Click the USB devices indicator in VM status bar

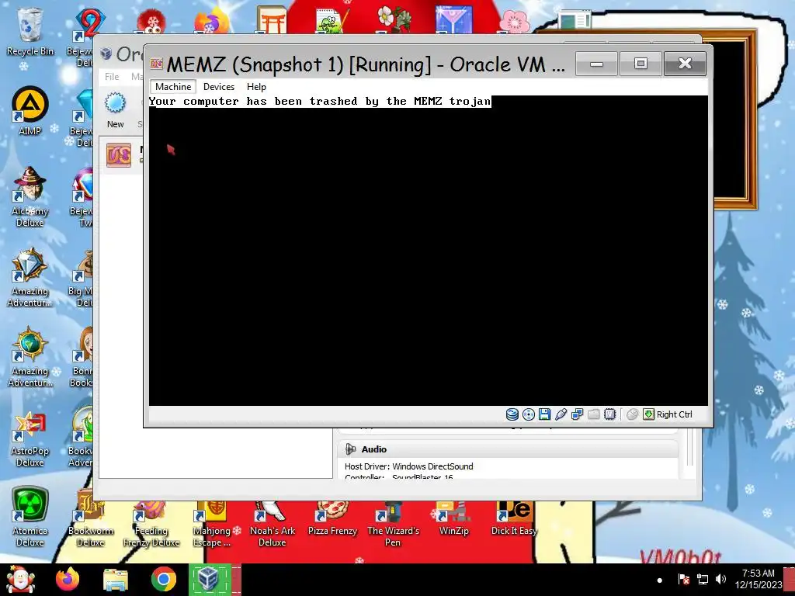pyautogui.click(x=561, y=414)
